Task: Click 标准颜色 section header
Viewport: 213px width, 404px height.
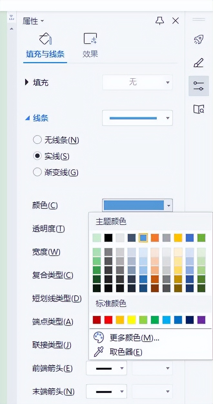Action: pos(111,303)
